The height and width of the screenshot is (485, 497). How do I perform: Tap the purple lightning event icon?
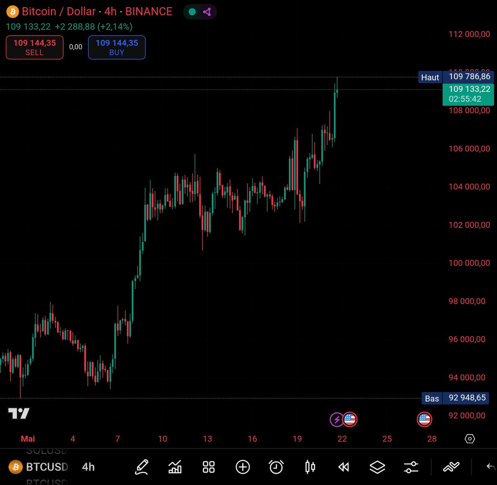click(x=336, y=420)
